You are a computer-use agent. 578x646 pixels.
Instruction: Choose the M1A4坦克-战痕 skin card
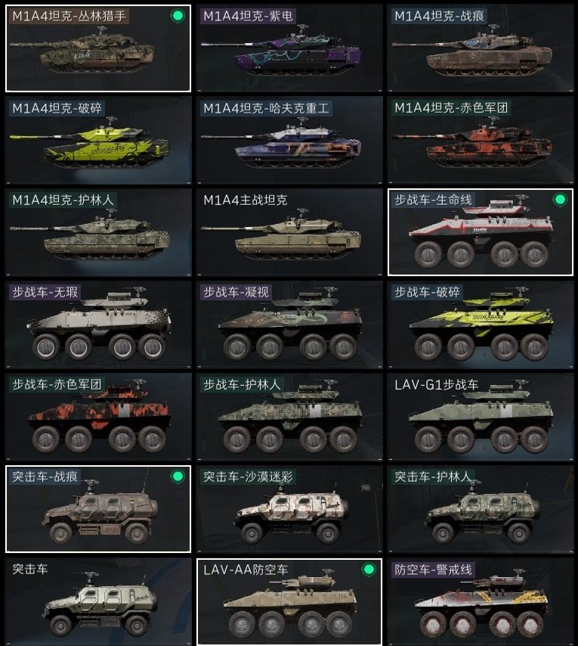(481, 48)
